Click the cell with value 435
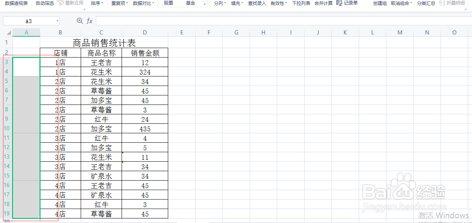Viewport: 472px width, 223px height. 145,129
